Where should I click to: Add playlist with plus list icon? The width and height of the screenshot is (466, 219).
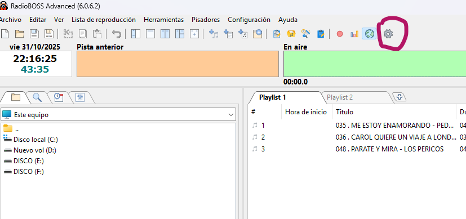pos(228,34)
